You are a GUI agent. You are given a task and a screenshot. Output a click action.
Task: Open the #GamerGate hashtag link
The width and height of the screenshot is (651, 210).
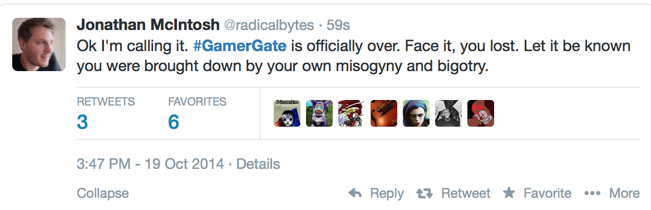coord(240,46)
